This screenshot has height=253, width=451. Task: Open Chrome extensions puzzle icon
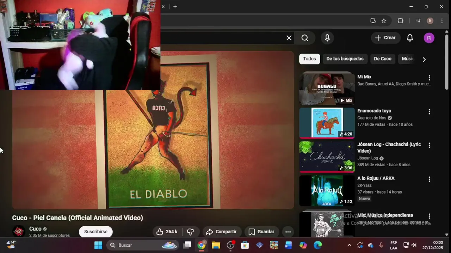pyautogui.click(x=401, y=21)
